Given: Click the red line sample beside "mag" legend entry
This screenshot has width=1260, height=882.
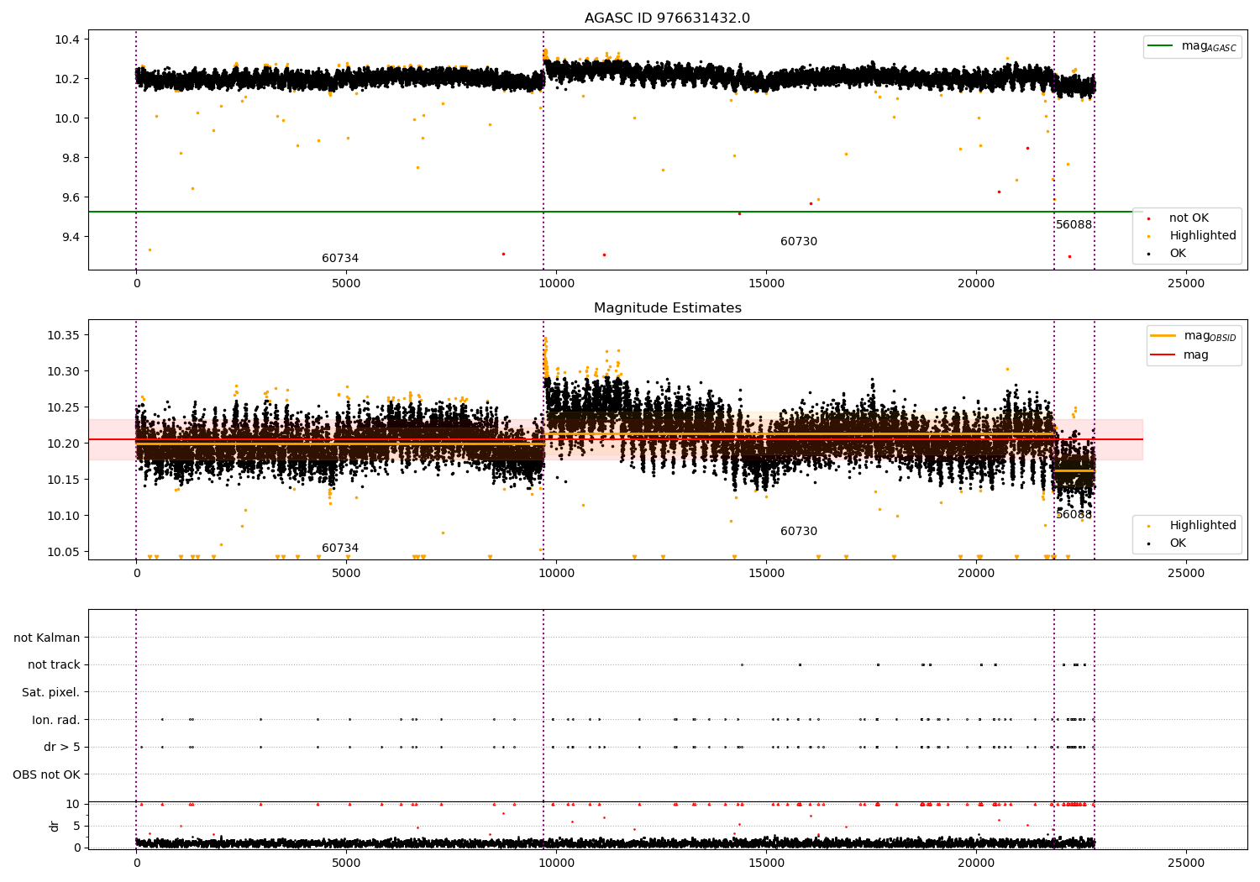Looking at the screenshot, I should 1163,355.
